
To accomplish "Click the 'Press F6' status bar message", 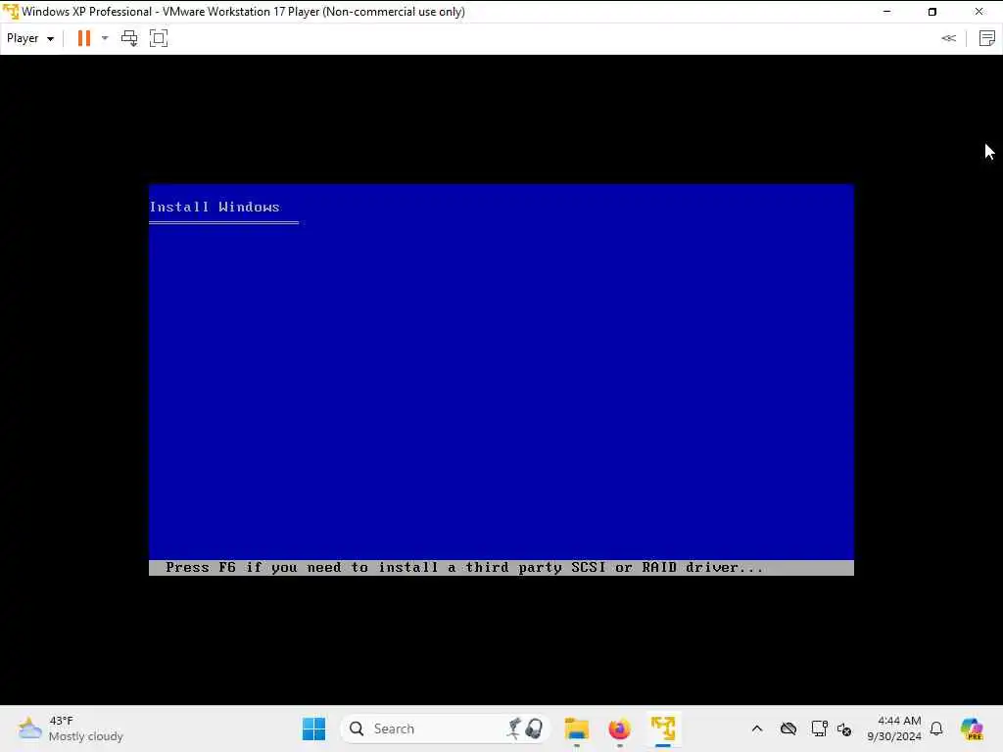I will [x=464, y=567].
